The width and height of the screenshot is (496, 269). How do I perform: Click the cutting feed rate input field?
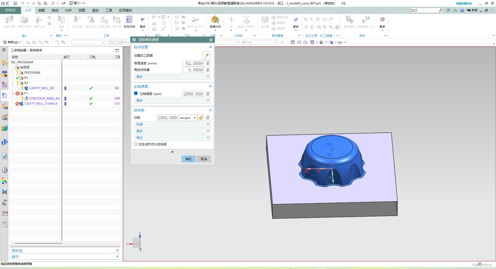point(167,118)
